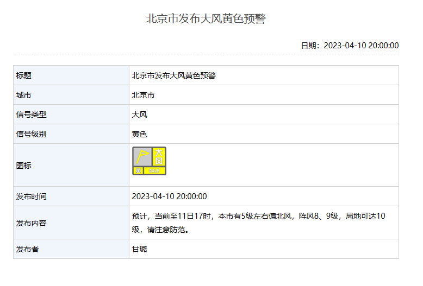Image resolution: width=423 pixels, height=286 pixels.
Task: Select the 标题 row label
Action: [x=24, y=75]
